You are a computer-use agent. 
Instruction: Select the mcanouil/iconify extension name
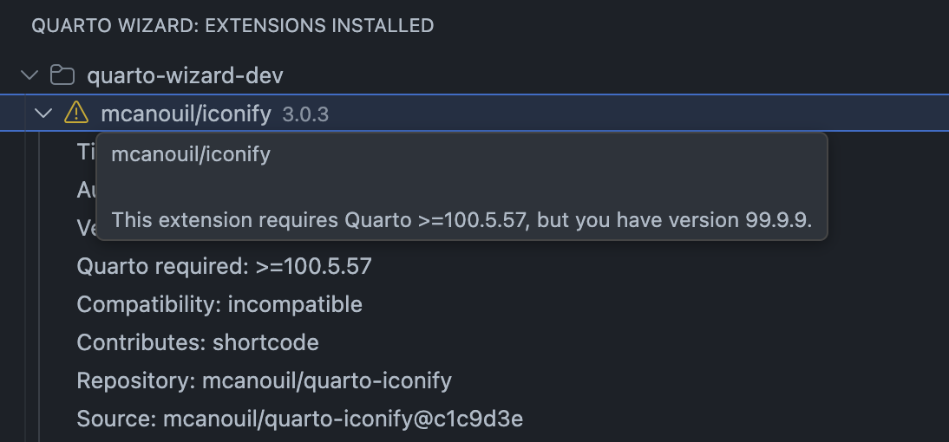[x=186, y=114]
